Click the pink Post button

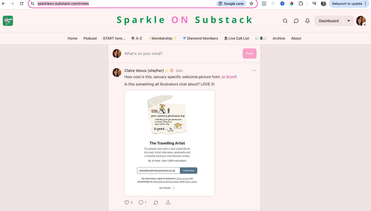pos(249,53)
